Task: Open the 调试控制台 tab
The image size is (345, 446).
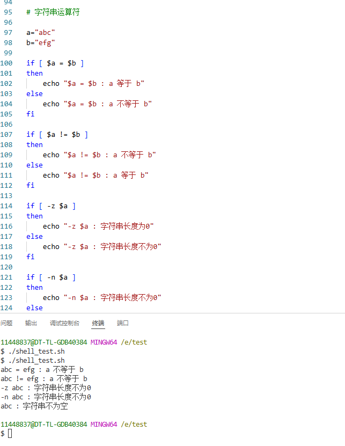Action: (x=64, y=323)
